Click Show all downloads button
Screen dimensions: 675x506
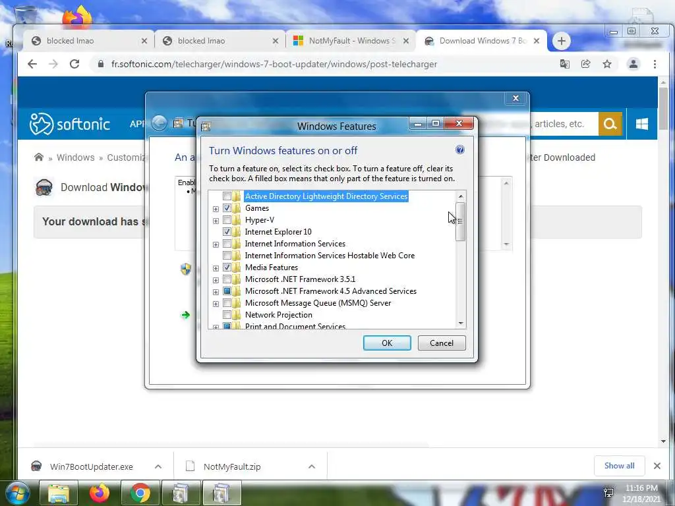(619, 466)
